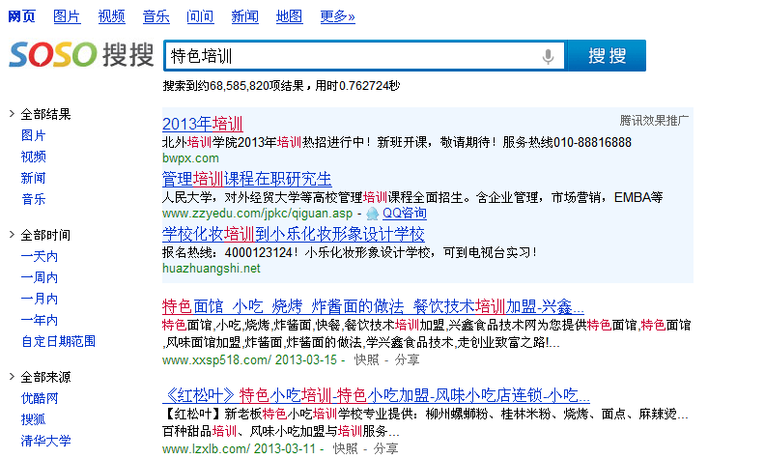Click the 搜搜 search button
This screenshot has width=765, height=459.
pos(607,56)
